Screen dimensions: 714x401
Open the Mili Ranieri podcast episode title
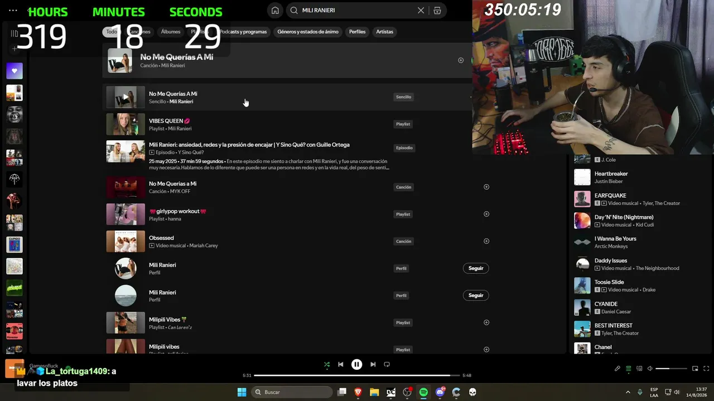coord(249,145)
